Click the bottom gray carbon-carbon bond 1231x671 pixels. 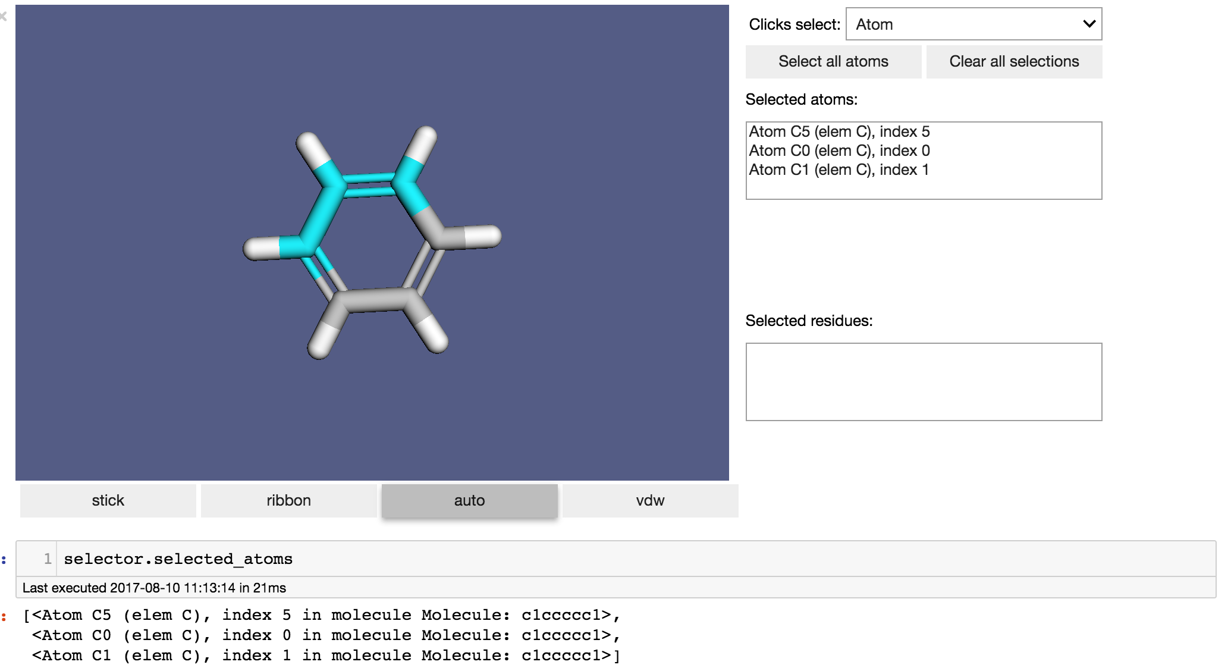[x=376, y=300]
